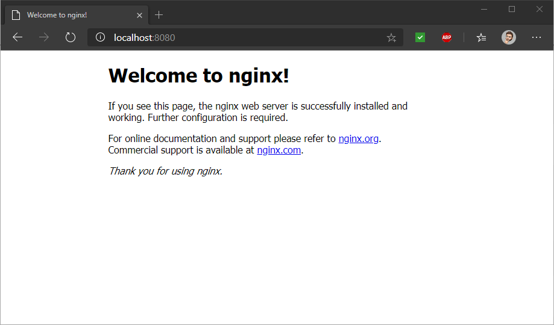Close the browser window

[539, 10]
